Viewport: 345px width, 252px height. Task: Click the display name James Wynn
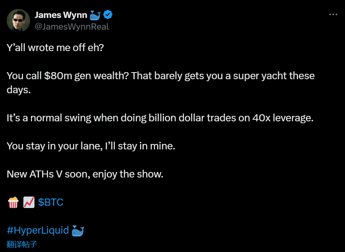point(61,14)
